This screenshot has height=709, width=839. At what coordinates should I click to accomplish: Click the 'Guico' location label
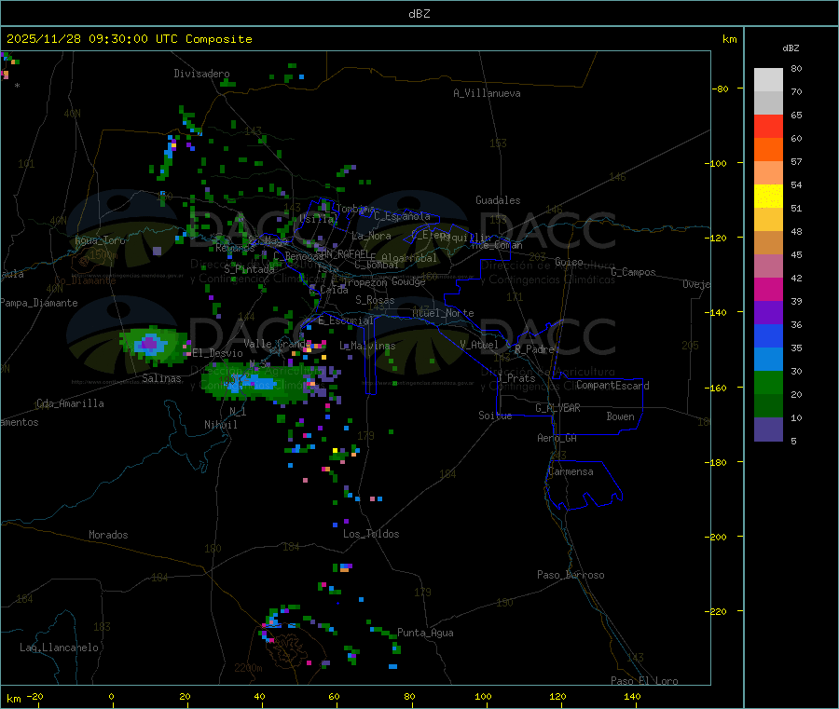click(569, 262)
